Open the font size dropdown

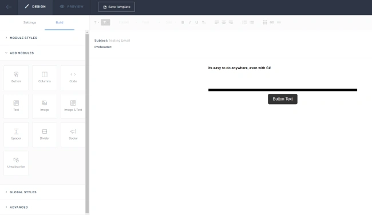pos(171,22)
